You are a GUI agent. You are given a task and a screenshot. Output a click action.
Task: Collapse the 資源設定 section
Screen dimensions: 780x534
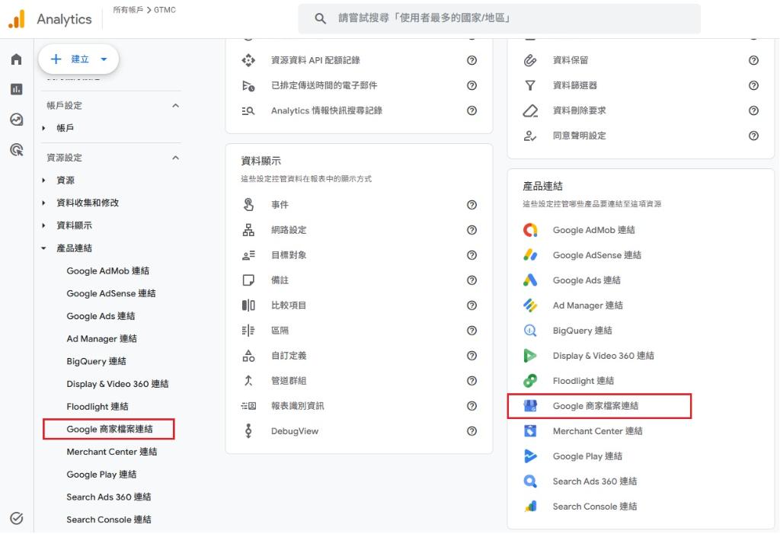176,158
